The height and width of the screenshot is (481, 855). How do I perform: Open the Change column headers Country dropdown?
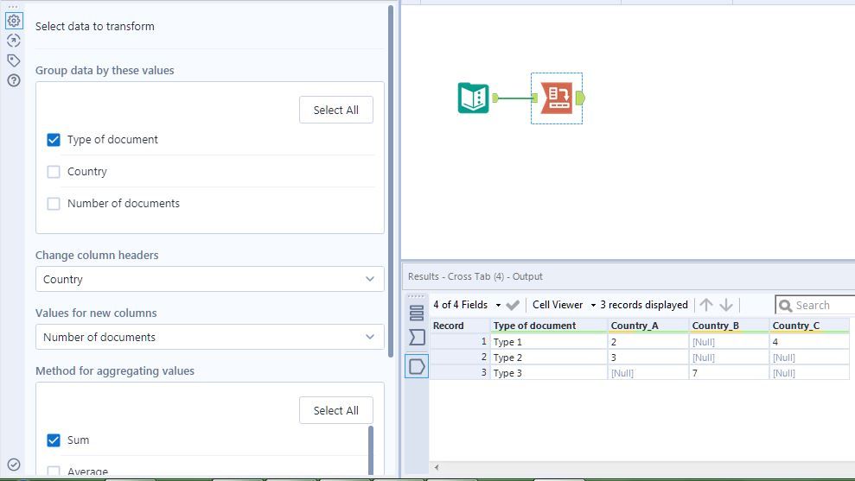pyautogui.click(x=210, y=280)
